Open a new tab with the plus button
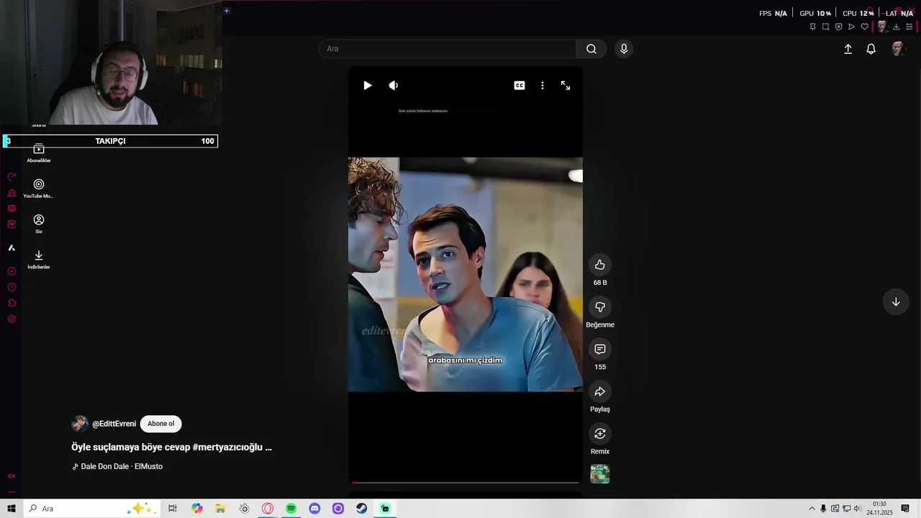Screen dimensions: 921x518 227,11
